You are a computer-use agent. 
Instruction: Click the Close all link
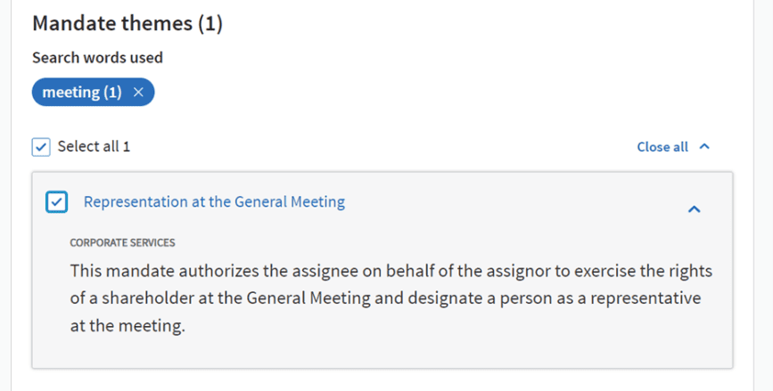pos(662,146)
